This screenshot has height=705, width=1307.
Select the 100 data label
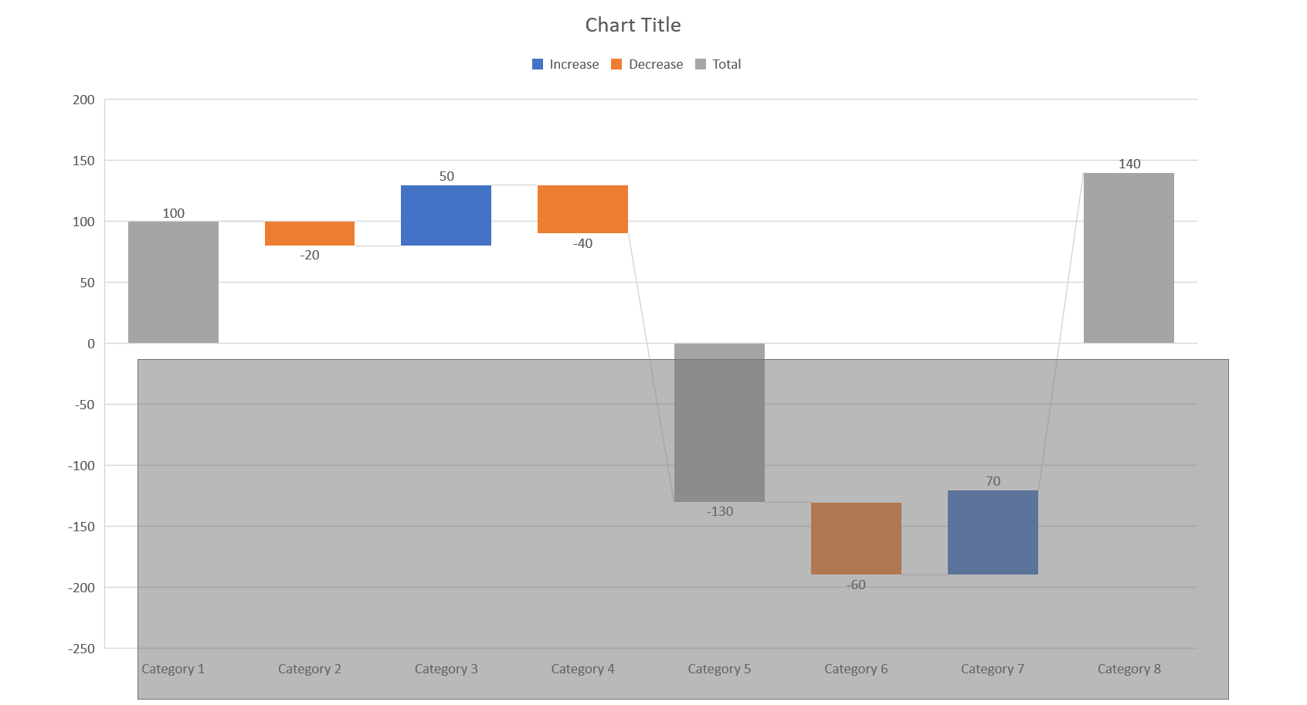coord(173,213)
